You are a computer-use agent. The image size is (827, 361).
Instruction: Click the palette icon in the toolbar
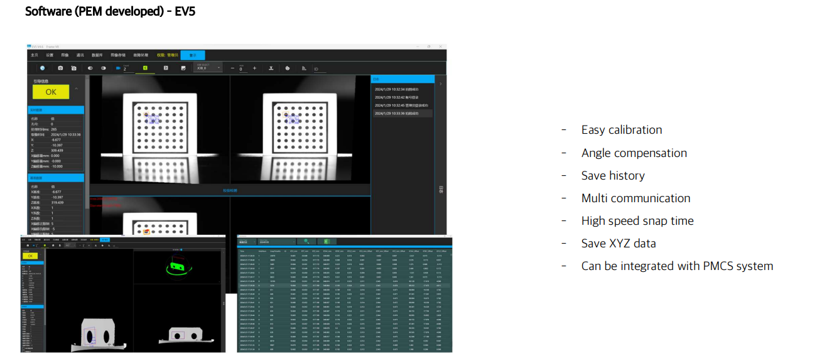point(287,68)
